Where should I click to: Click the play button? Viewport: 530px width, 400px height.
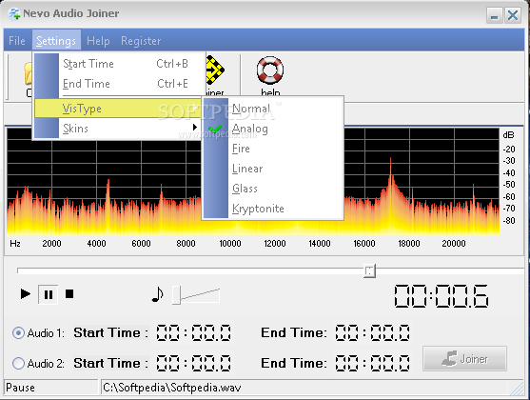26,293
